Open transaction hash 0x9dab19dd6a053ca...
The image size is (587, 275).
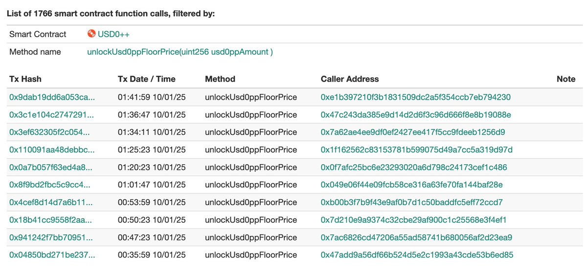click(52, 97)
